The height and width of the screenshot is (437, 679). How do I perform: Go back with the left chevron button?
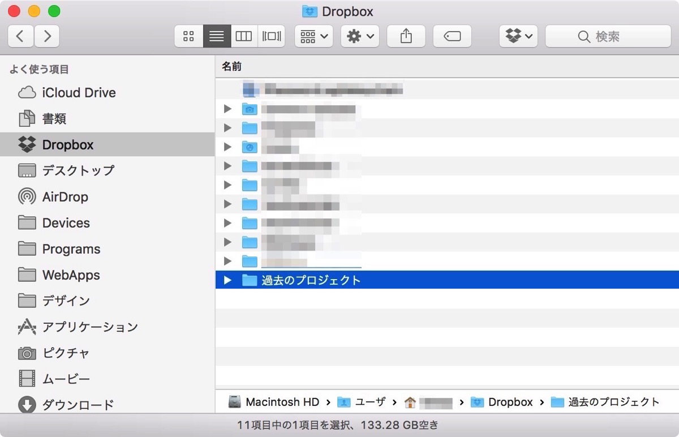[20, 36]
